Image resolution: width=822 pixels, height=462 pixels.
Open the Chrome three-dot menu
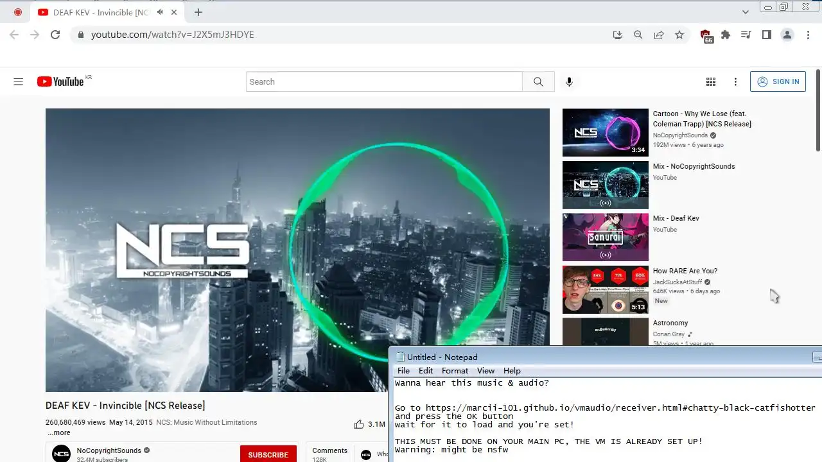[x=809, y=35]
